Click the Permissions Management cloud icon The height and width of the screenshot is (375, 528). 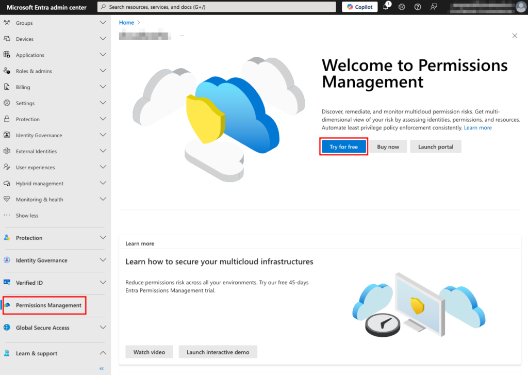(7, 305)
